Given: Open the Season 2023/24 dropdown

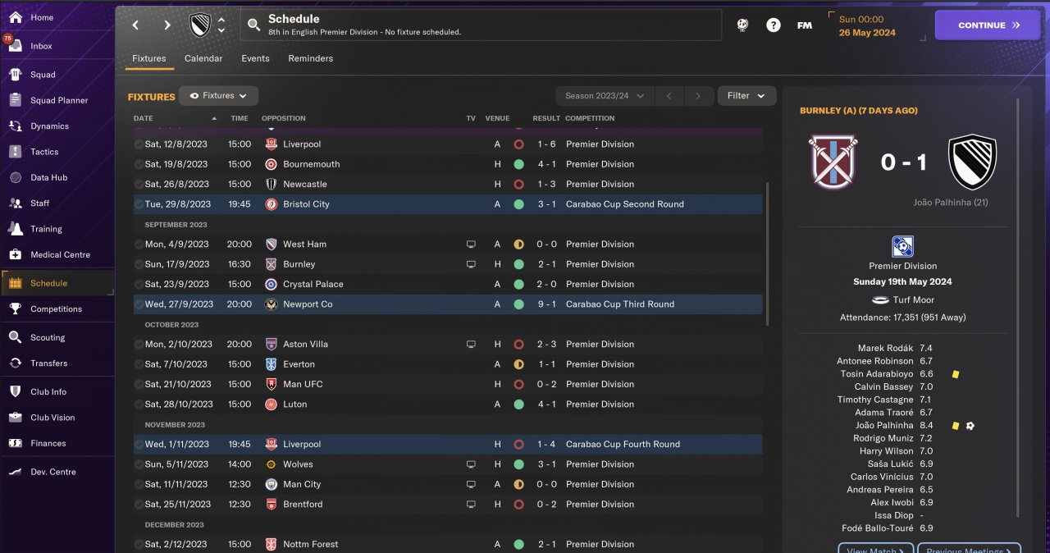Looking at the screenshot, I should point(605,96).
